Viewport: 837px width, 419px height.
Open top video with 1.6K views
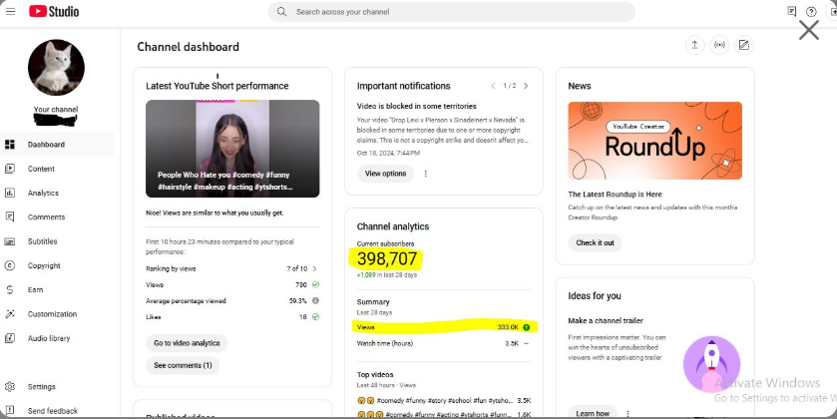click(x=444, y=414)
